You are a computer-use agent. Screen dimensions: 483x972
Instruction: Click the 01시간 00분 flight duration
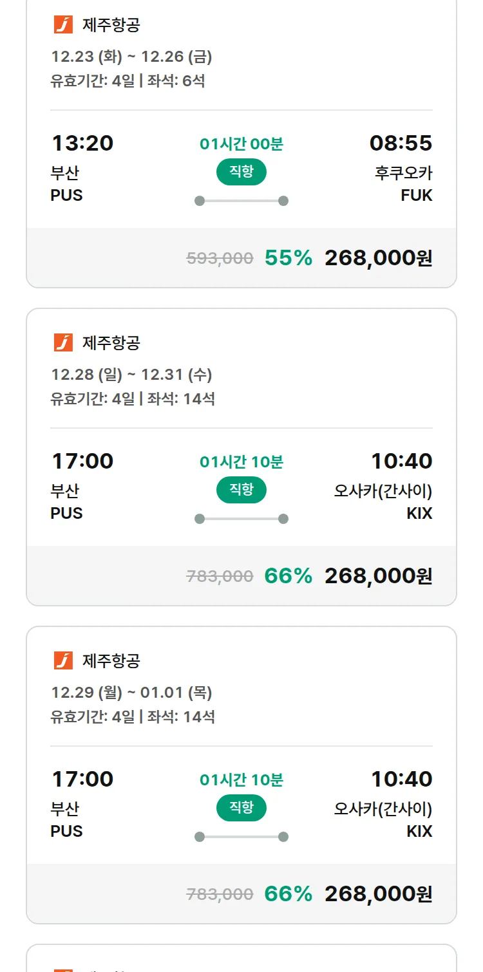241,144
